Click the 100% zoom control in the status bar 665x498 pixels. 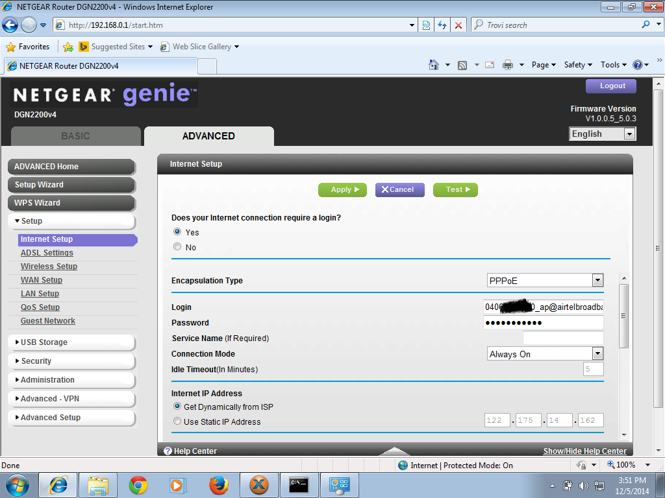626,465
